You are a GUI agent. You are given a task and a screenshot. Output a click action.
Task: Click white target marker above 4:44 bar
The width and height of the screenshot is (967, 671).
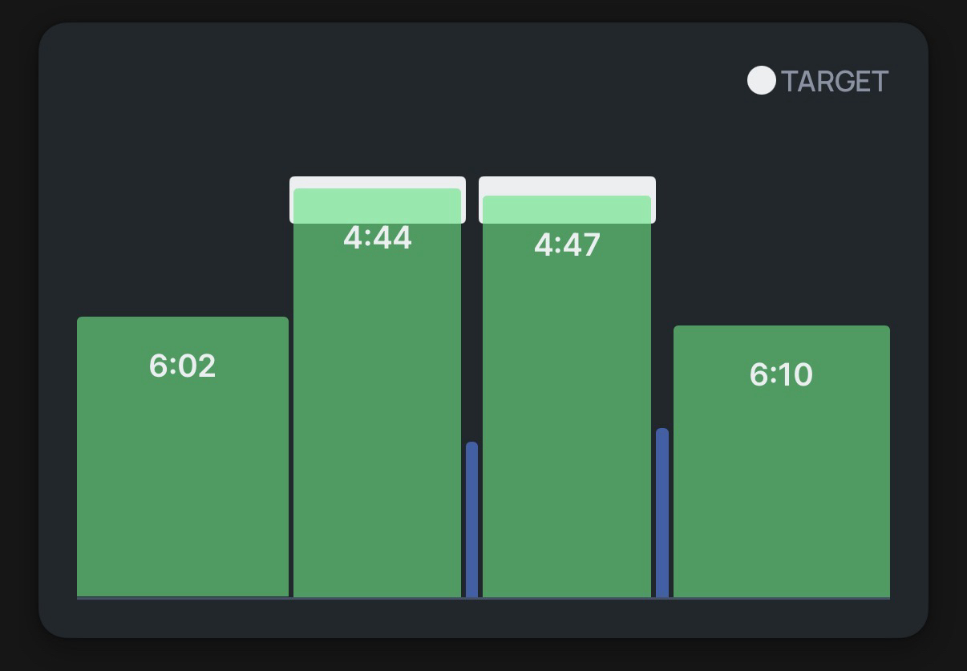click(377, 182)
